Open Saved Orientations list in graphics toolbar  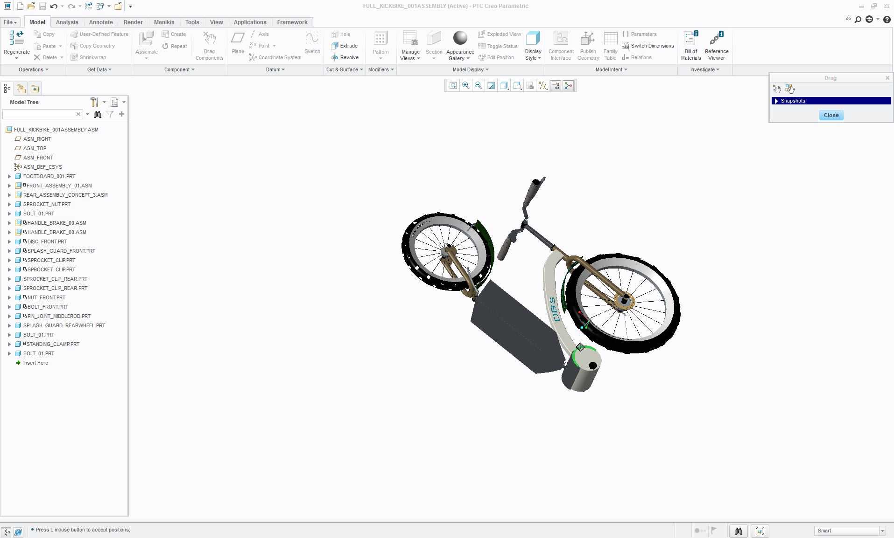click(x=517, y=85)
